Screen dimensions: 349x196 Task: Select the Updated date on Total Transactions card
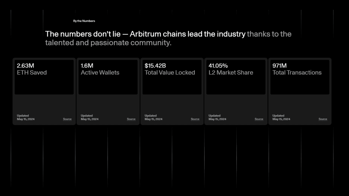[281, 119]
